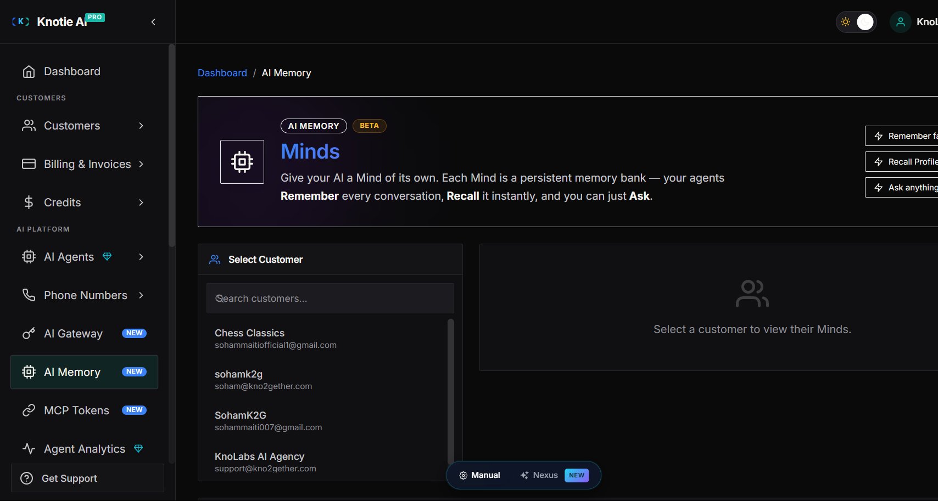938x501 pixels.
Task: Click the large Minds chip icon
Action: (242, 162)
